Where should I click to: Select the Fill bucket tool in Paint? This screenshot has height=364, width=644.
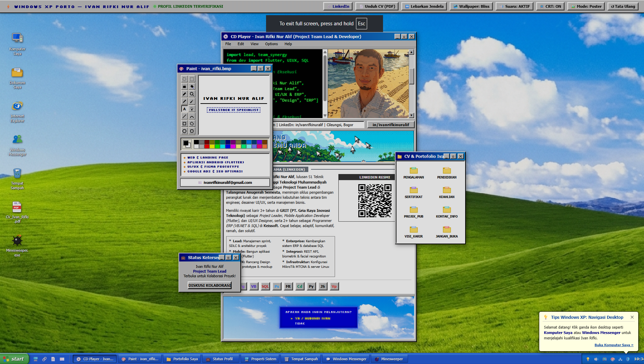[192, 86]
